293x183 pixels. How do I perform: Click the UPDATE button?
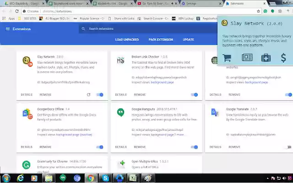pos(188,40)
